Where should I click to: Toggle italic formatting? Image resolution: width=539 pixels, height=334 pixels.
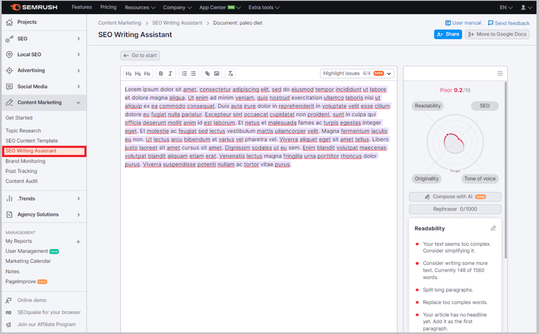[x=170, y=74]
